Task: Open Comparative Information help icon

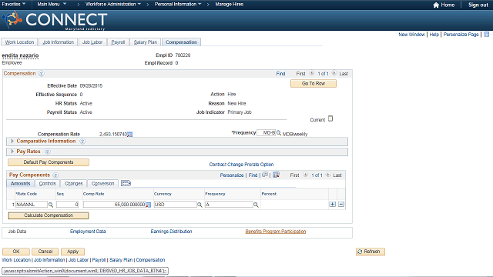Action: tap(82, 142)
